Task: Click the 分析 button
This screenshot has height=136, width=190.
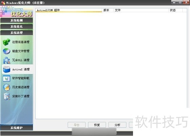Action: click(x=117, y=125)
